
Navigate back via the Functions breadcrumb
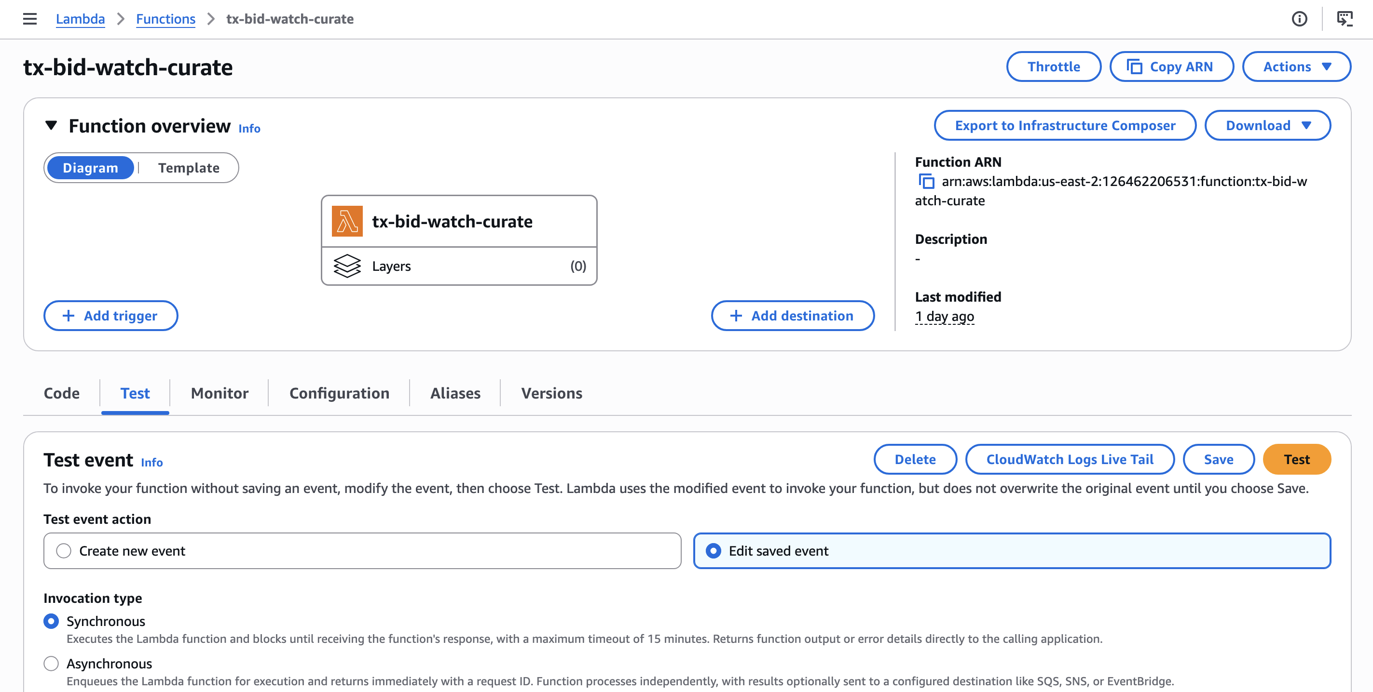click(x=166, y=19)
